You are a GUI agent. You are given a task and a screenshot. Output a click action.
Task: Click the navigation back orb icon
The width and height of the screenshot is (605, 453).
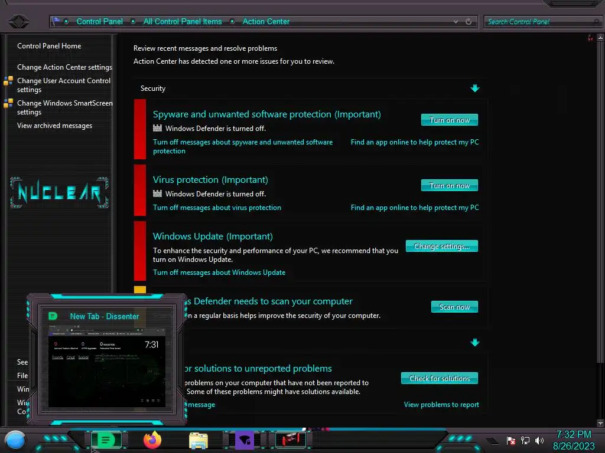(18, 21)
